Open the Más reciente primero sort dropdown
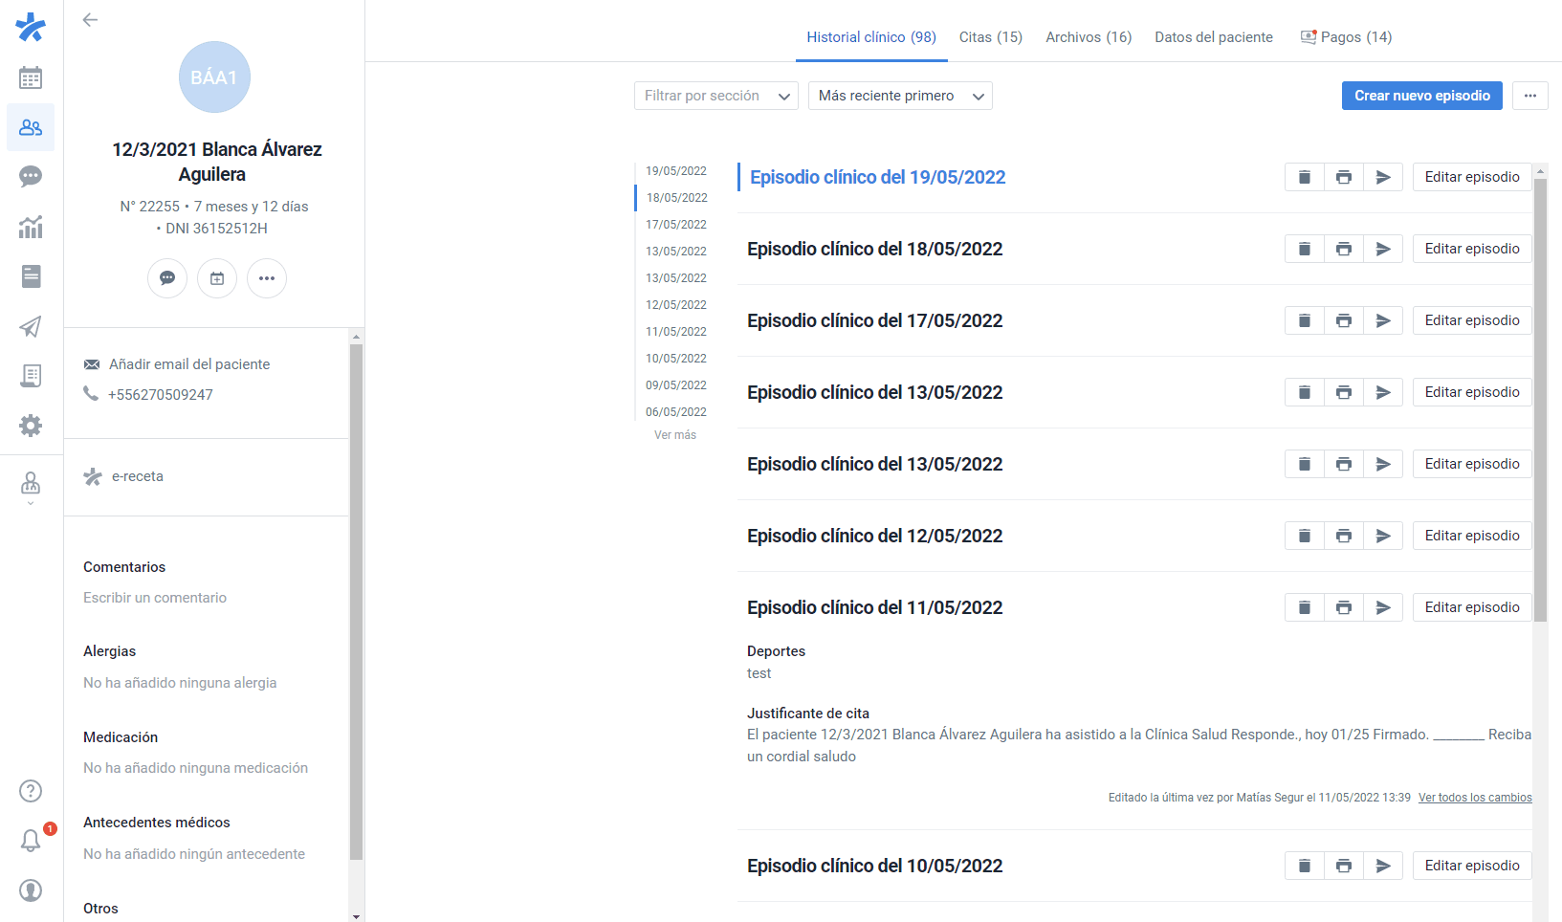Viewport: 1562px width, 922px height. [900, 96]
